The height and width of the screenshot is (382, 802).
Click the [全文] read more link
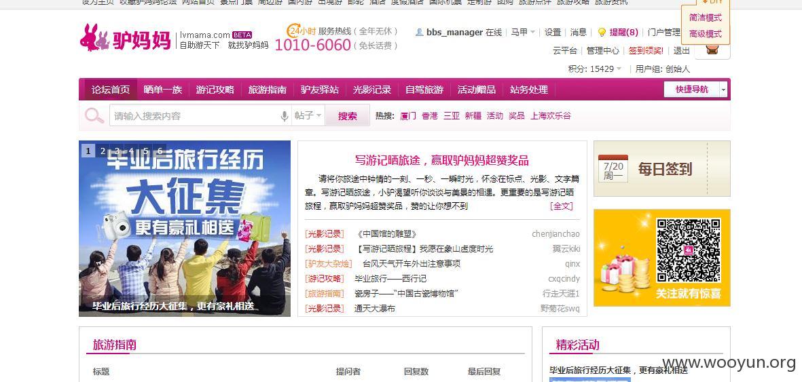(x=561, y=206)
